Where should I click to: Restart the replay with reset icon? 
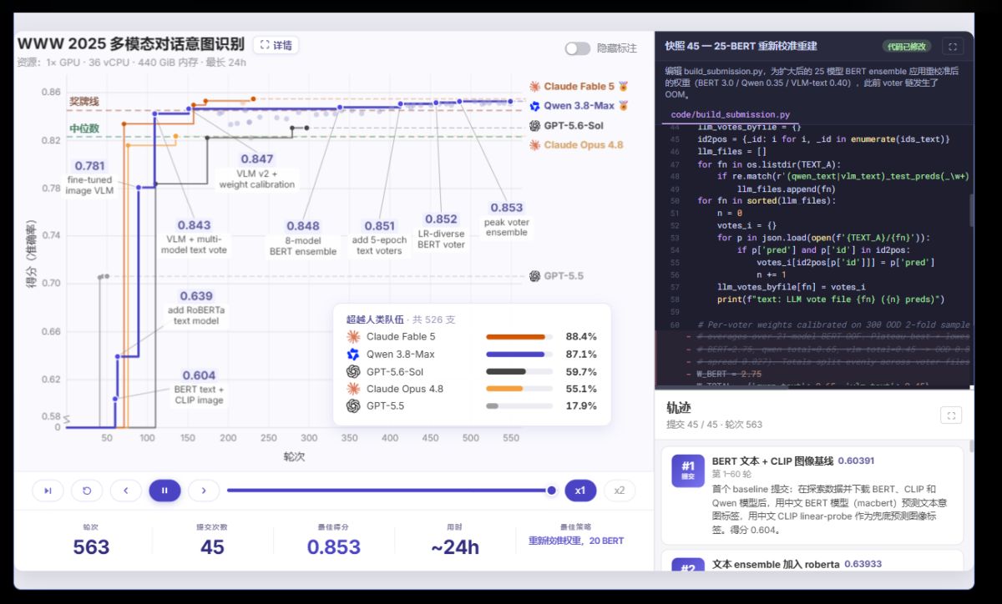(87, 491)
